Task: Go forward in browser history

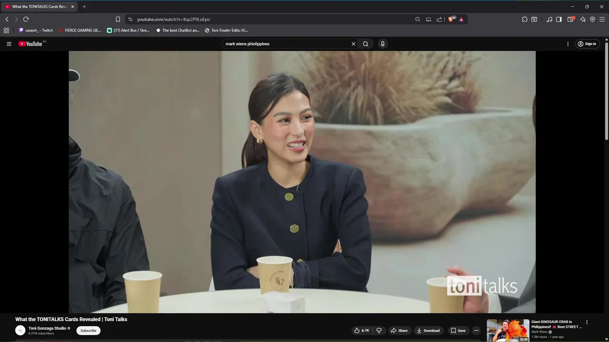Action: pos(16,19)
